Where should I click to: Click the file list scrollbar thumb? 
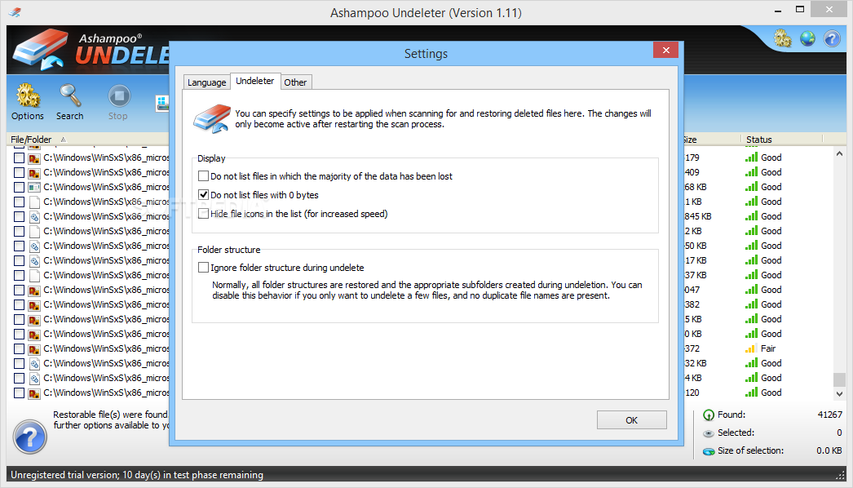pyautogui.click(x=839, y=379)
